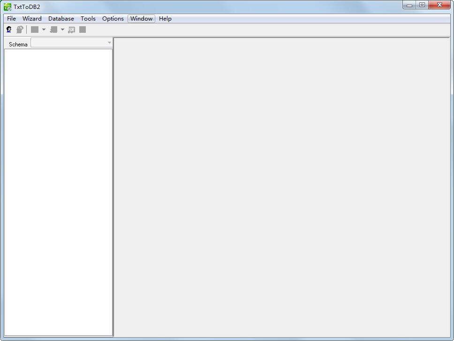Open dropdown arrow beside first square icon
This screenshot has width=454, height=341.
pyautogui.click(x=44, y=30)
